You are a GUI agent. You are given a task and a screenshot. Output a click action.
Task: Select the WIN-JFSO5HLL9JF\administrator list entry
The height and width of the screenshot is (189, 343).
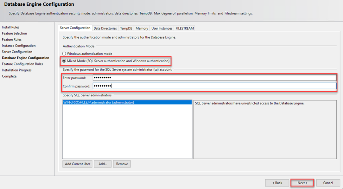[127, 102]
